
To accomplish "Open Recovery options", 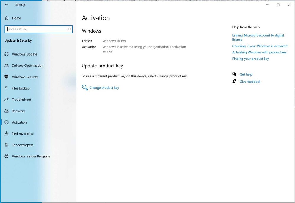I will tap(18, 111).
